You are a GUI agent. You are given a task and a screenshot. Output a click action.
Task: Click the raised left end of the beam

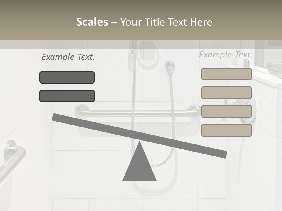coord(56,117)
